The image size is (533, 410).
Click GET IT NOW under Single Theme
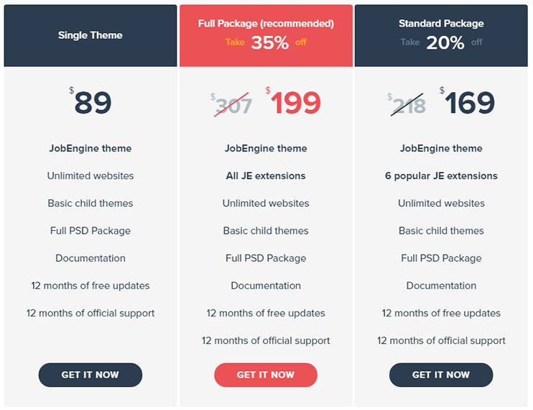(x=91, y=375)
